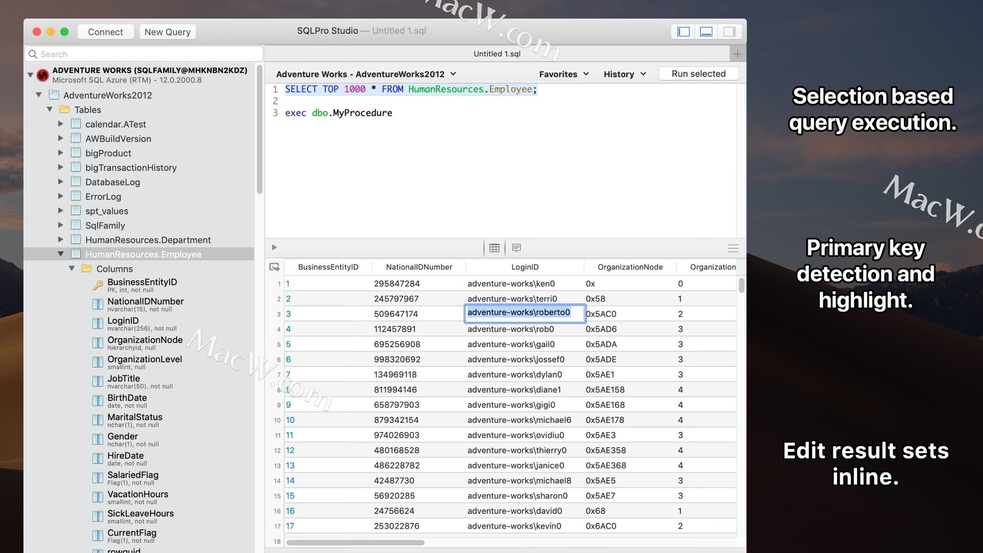Click the New Query button

[167, 32]
